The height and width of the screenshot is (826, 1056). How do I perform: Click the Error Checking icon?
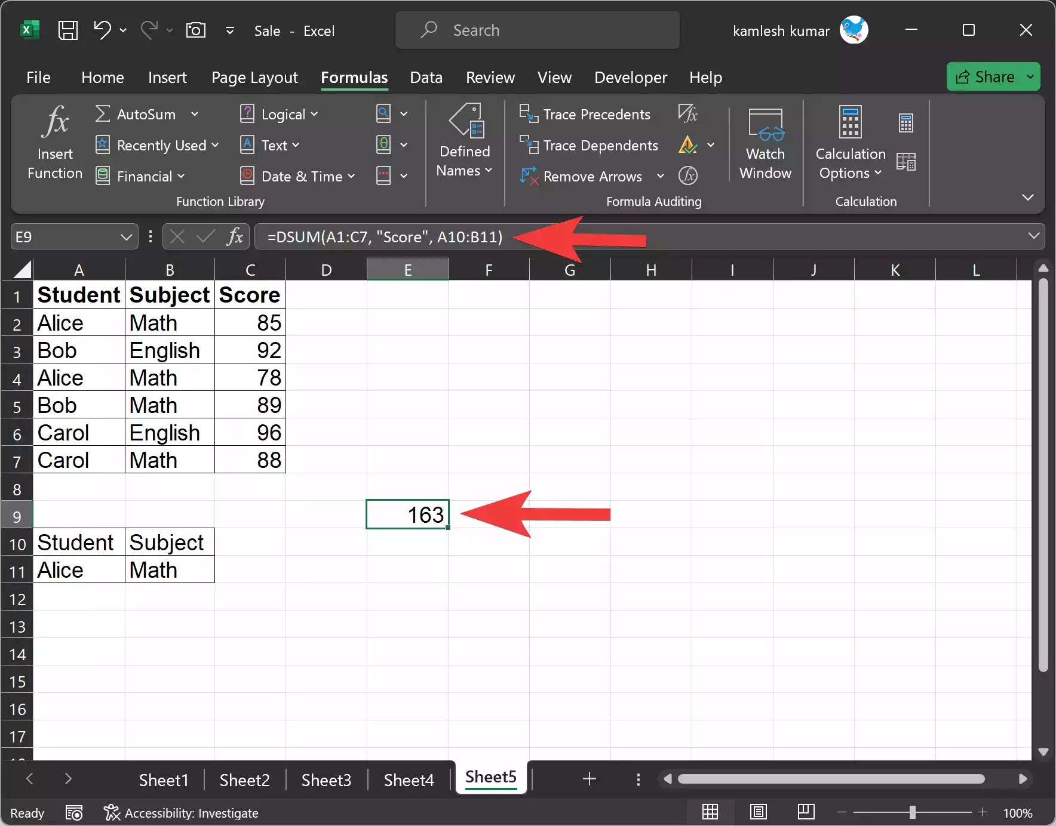pos(689,145)
